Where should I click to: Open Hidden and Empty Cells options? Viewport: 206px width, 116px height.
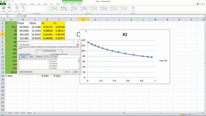[26, 72]
